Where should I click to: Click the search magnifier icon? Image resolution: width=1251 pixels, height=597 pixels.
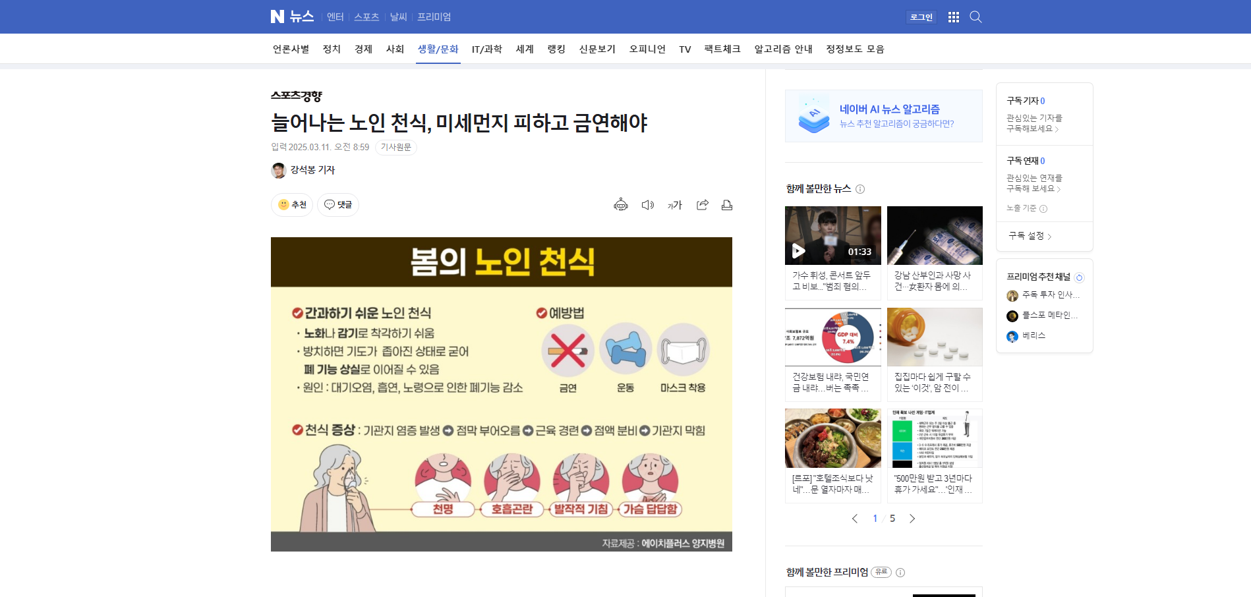point(975,17)
